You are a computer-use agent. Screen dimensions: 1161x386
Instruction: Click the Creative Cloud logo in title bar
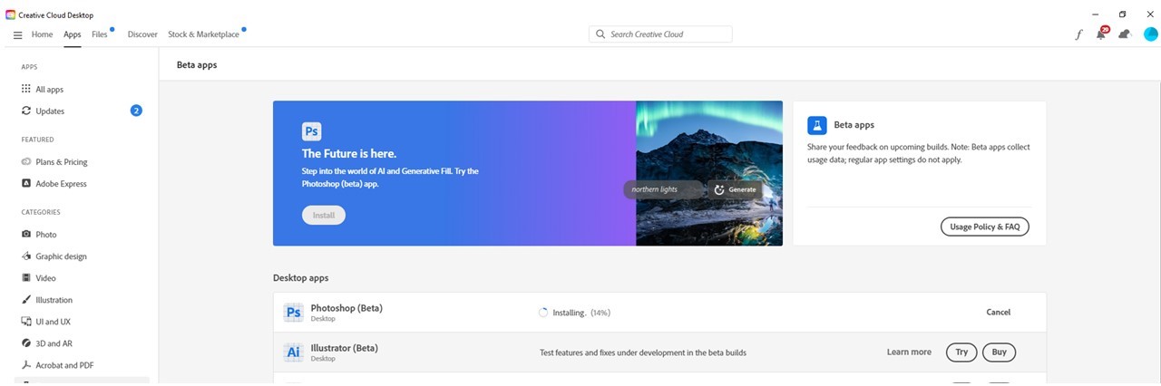(10, 14)
